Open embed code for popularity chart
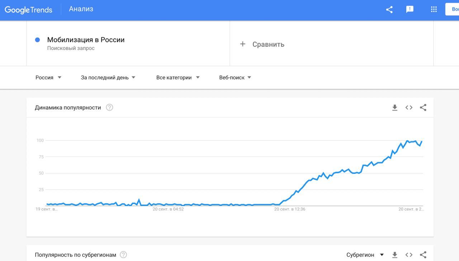 (409, 108)
